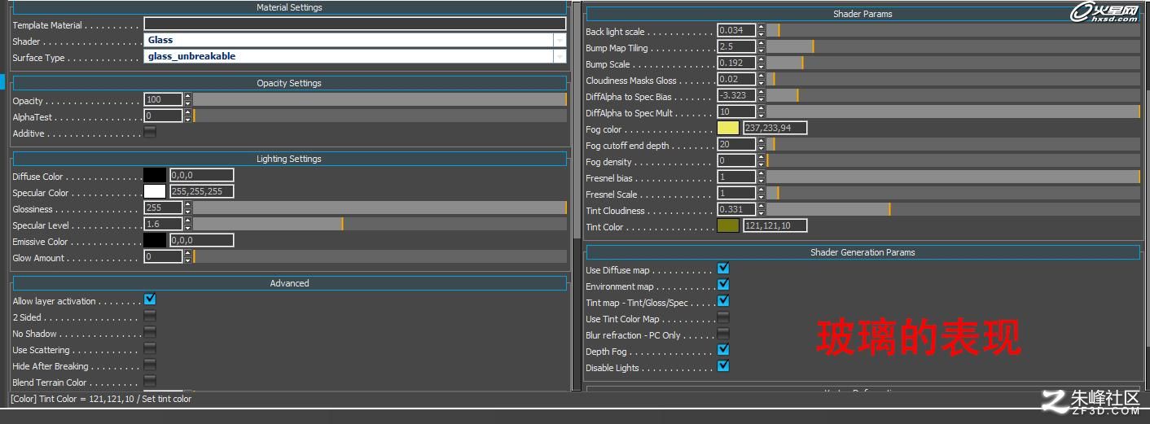
Task: Open the Surface Type dropdown glass_unbreakable
Action: click(x=355, y=56)
